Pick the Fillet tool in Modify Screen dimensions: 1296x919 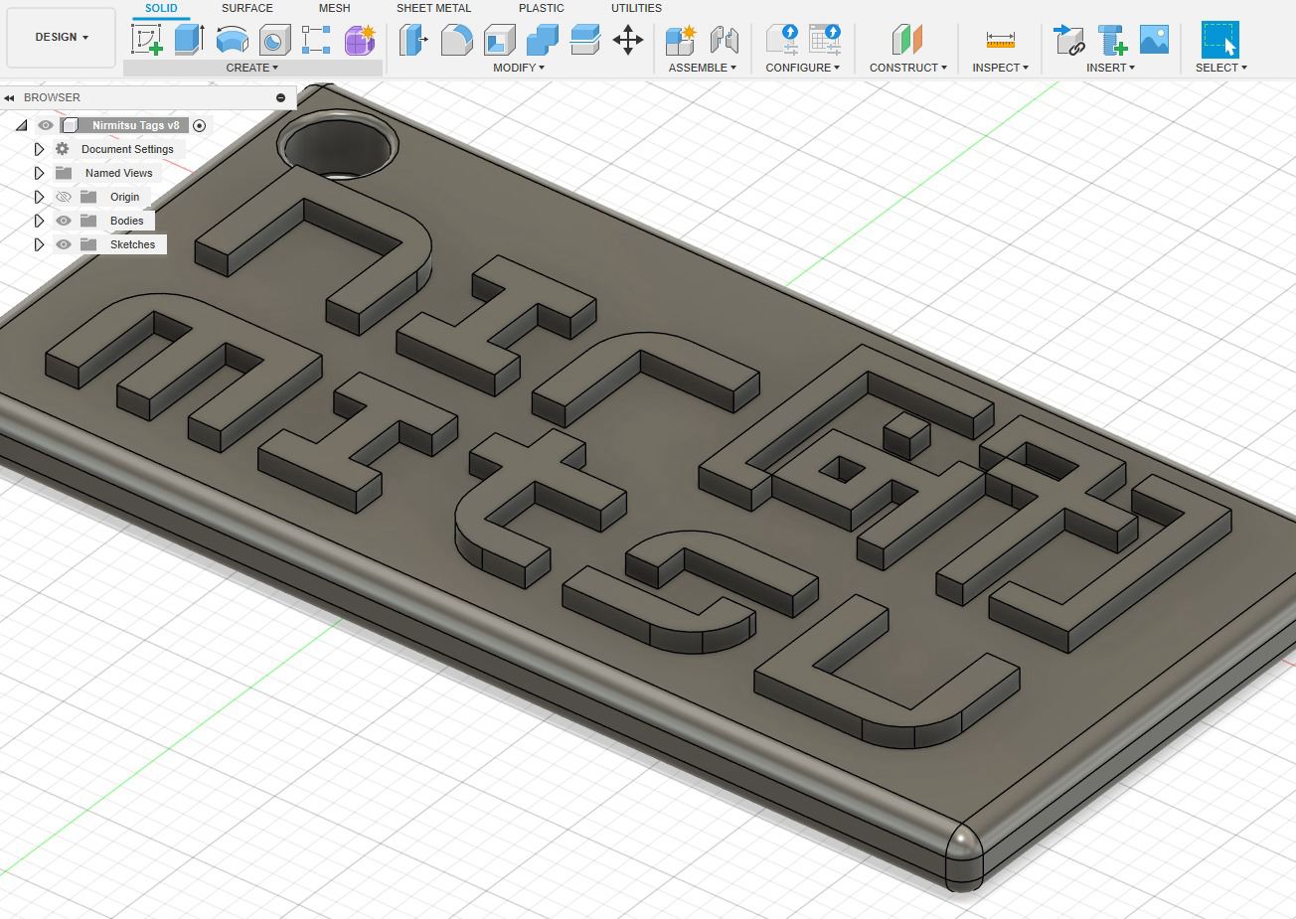coord(456,40)
